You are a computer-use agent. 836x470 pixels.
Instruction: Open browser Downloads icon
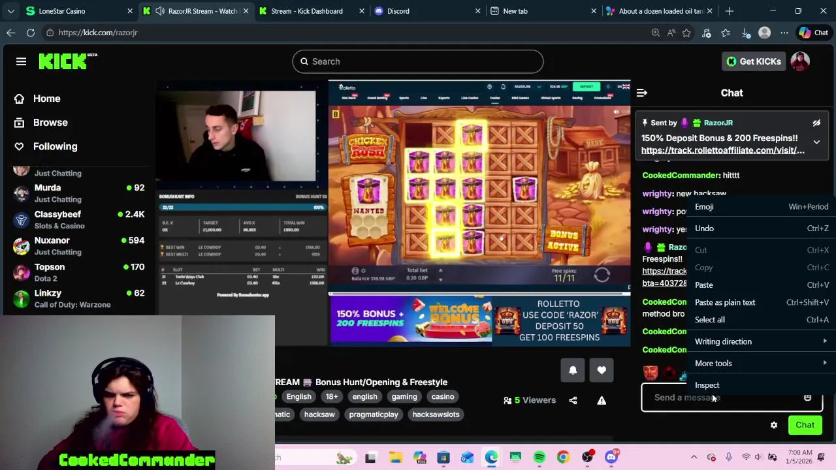(745, 33)
